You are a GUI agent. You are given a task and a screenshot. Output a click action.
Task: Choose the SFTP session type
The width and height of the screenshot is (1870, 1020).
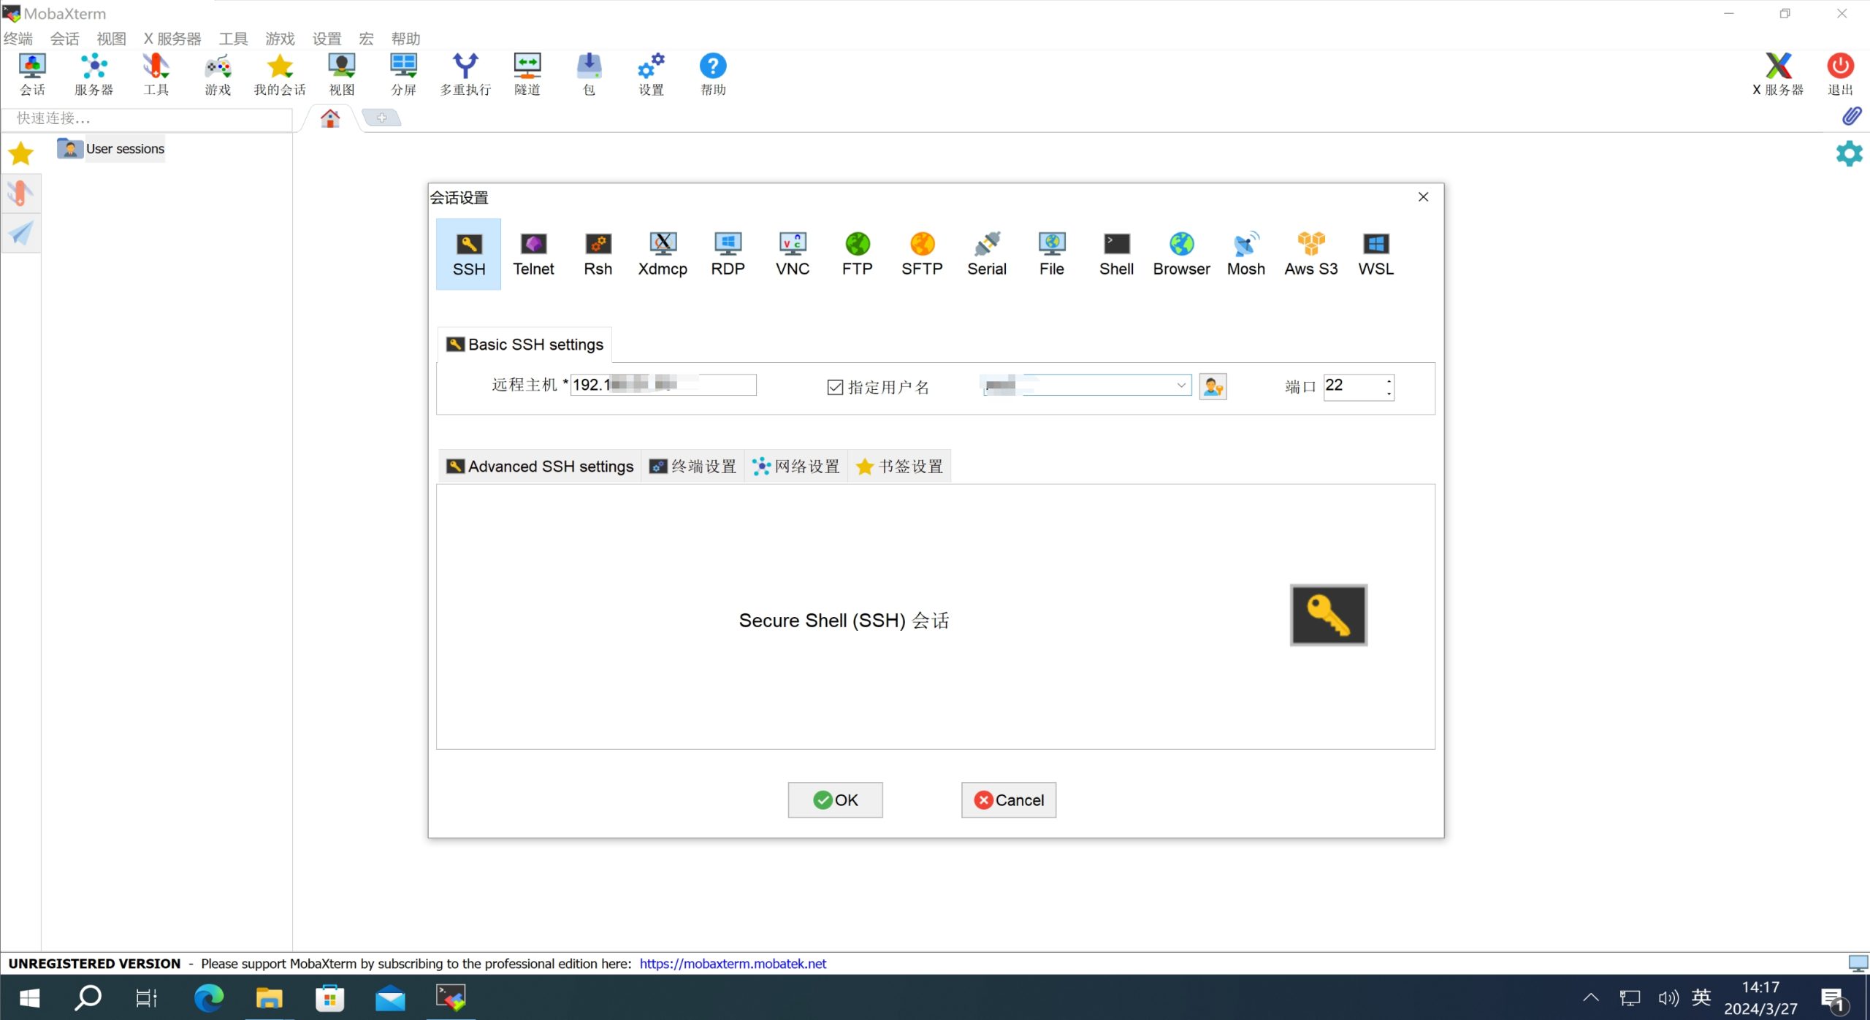(x=922, y=254)
